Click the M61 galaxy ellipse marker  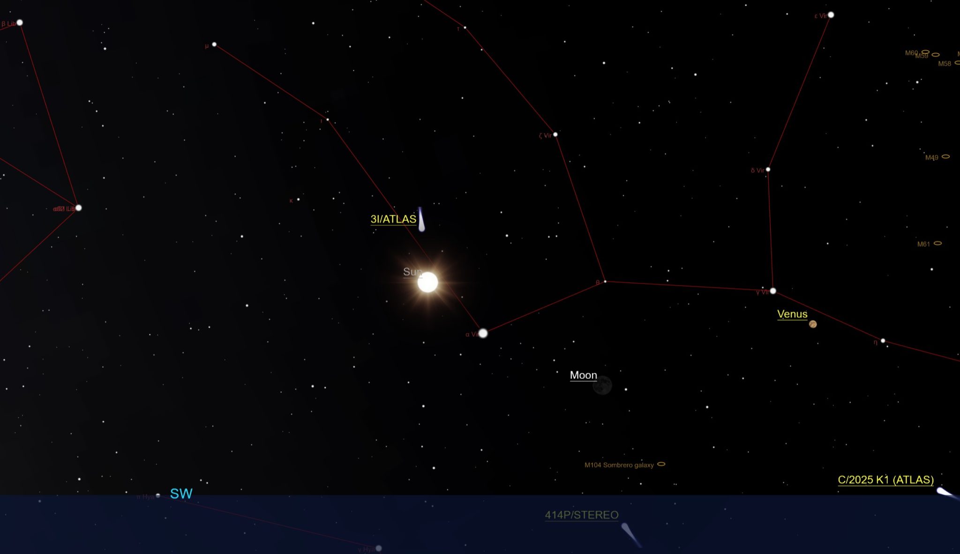[937, 243]
